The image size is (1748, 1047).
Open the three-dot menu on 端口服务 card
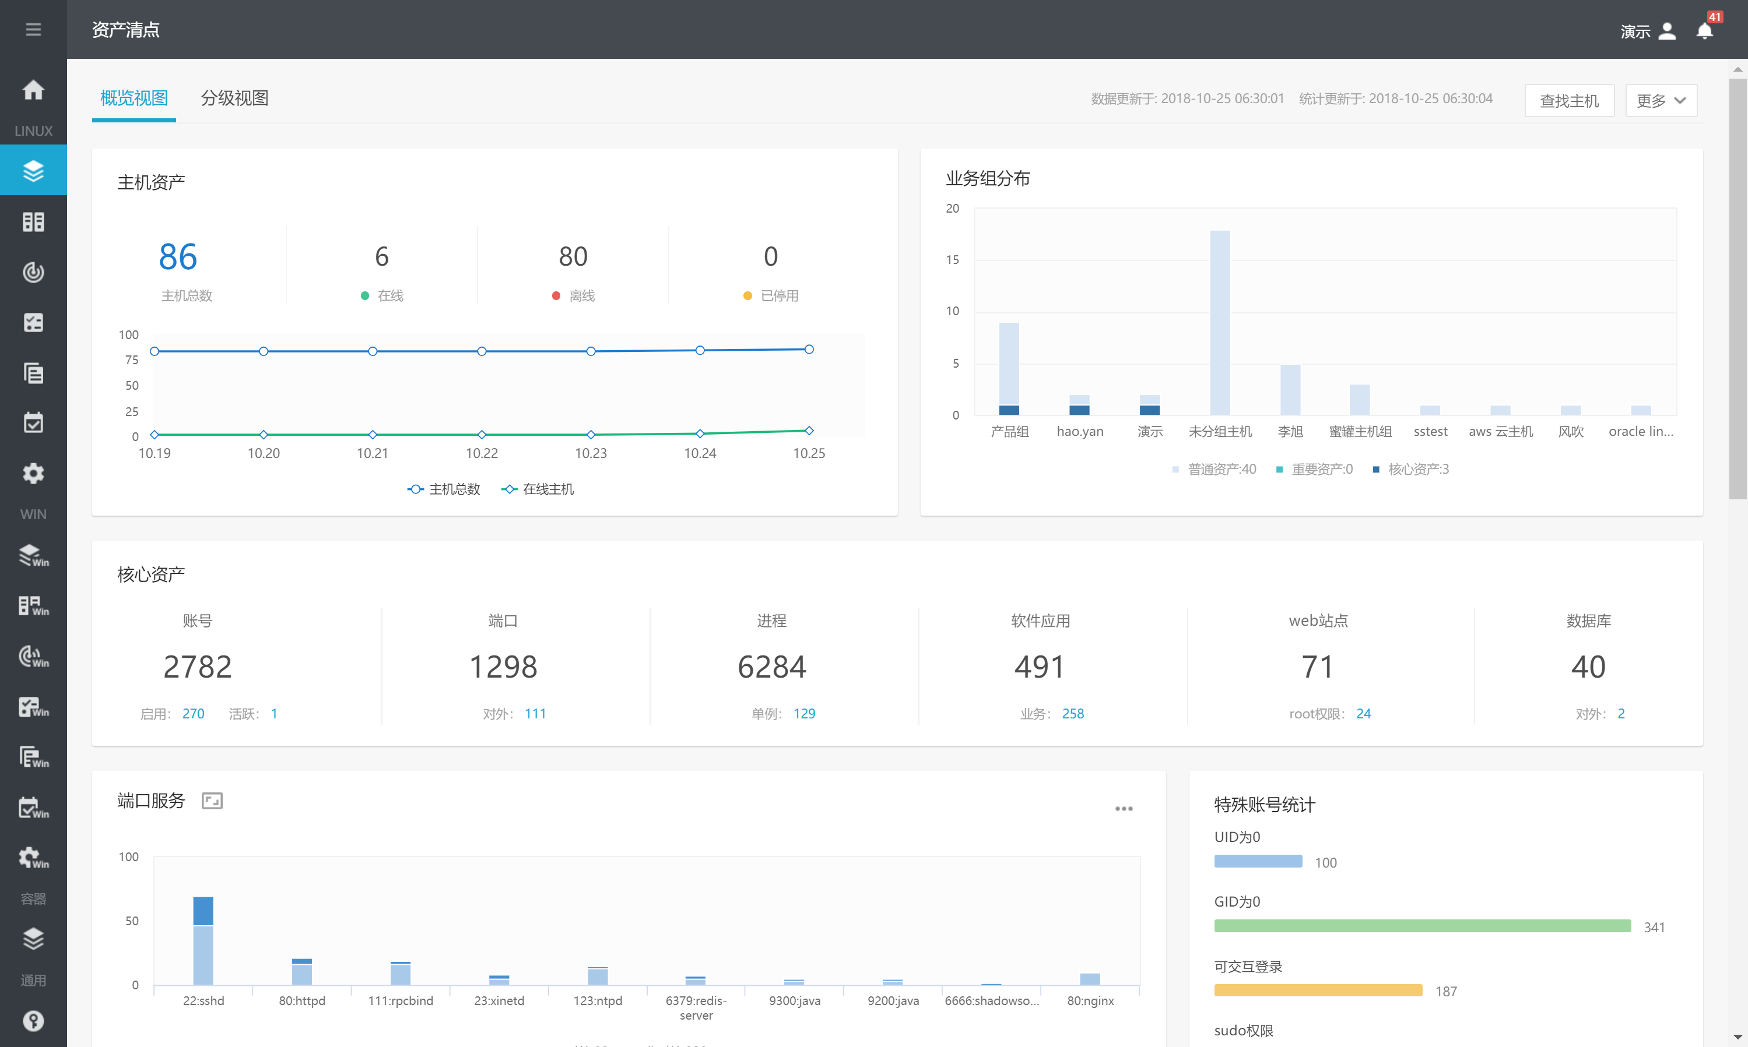tap(1124, 809)
